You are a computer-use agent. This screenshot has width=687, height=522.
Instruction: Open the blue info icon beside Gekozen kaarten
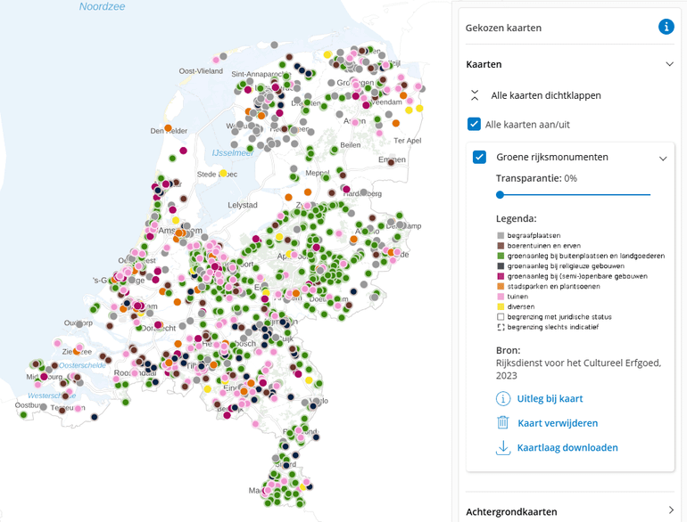point(666,27)
